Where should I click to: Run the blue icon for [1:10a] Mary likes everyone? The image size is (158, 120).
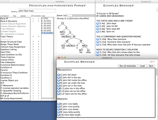tap(98, 39)
